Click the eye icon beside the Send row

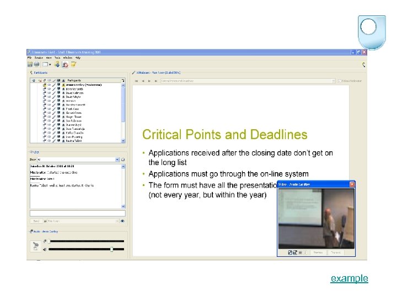coord(122,221)
